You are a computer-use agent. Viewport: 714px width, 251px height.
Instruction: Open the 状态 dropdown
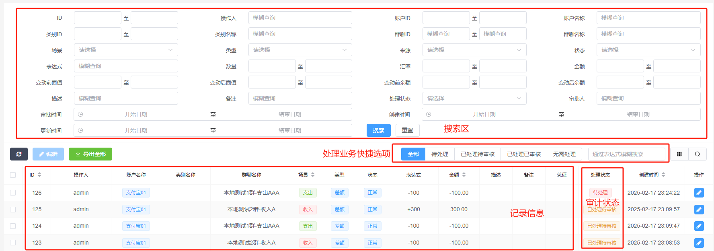[x=648, y=50]
